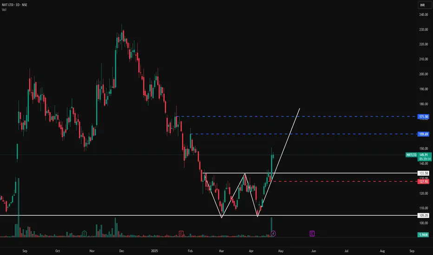Click the Mar label on time axis
Screen dimensions: 433x255
pyautogui.click(x=221, y=251)
